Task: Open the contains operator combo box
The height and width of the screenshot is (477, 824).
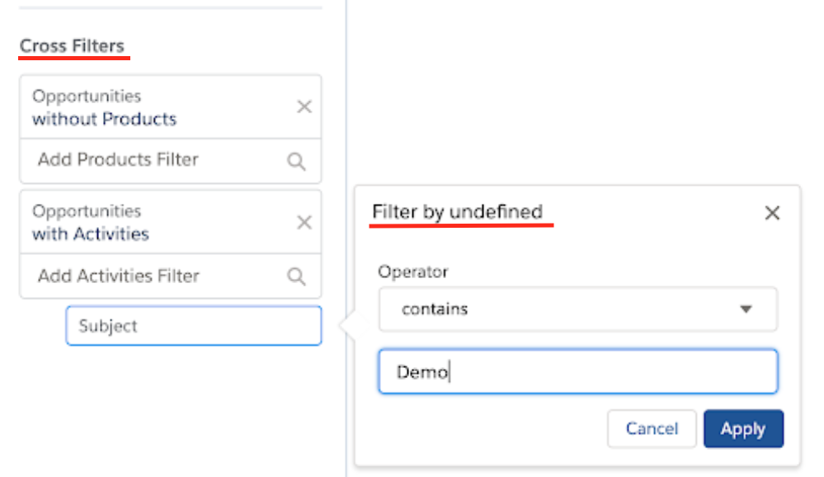Action: pos(577,309)
